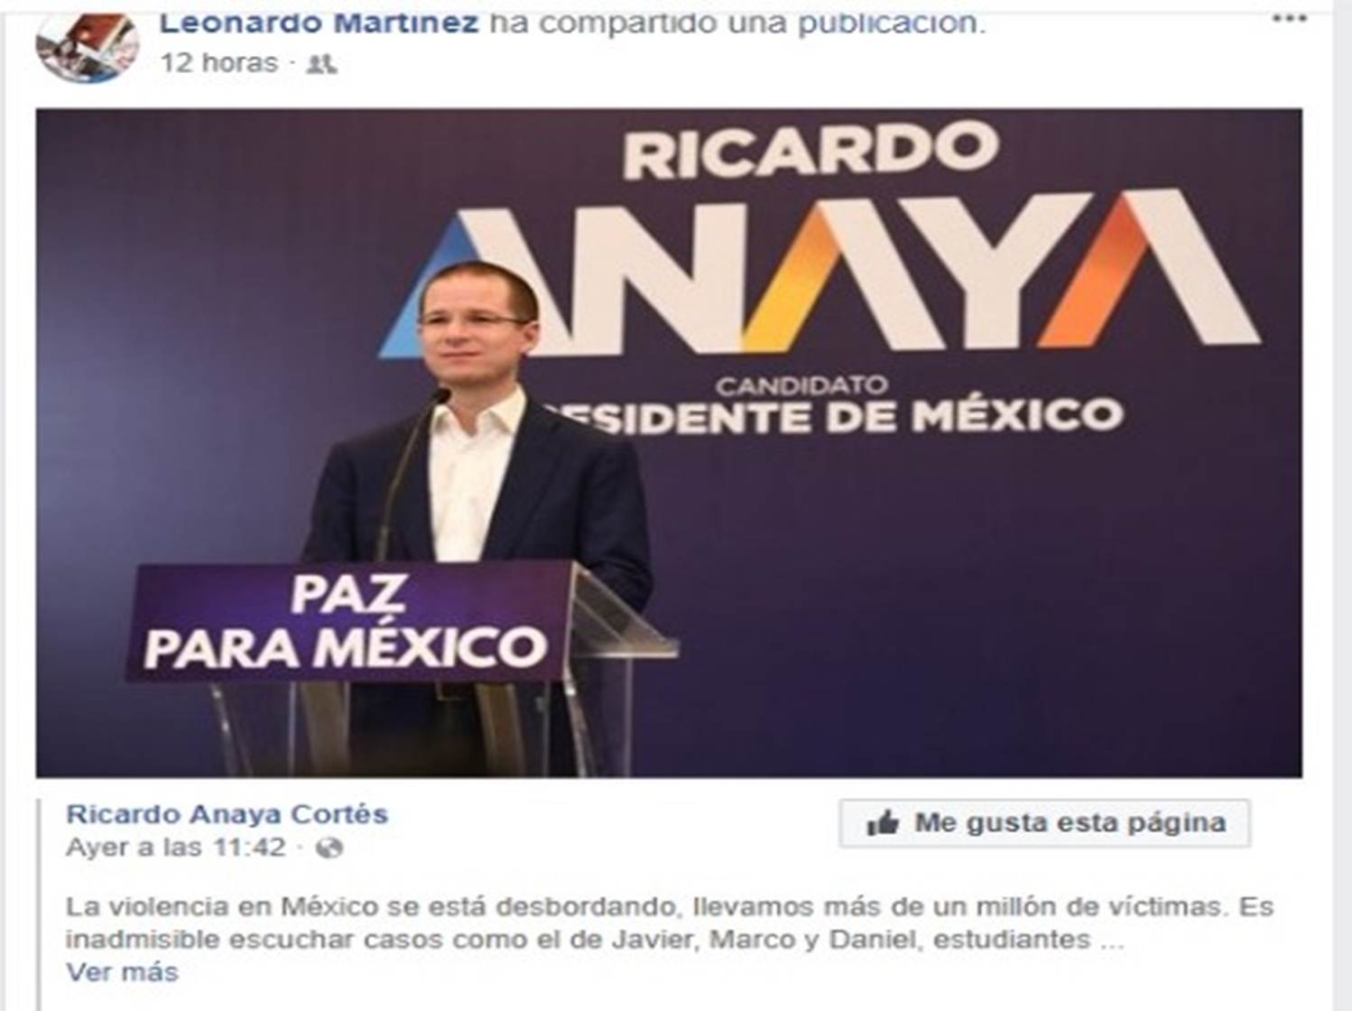Expand the post with "Ver más"
1352x1011 pixels.
pyautogui.click(x=122, y=972)
